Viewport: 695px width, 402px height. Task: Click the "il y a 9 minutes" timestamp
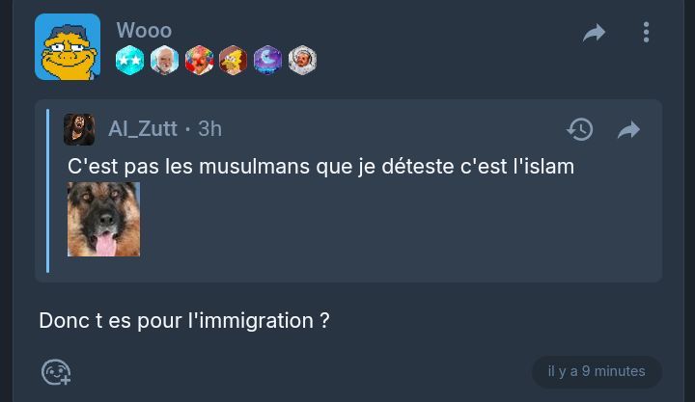(x=597, y=371)
